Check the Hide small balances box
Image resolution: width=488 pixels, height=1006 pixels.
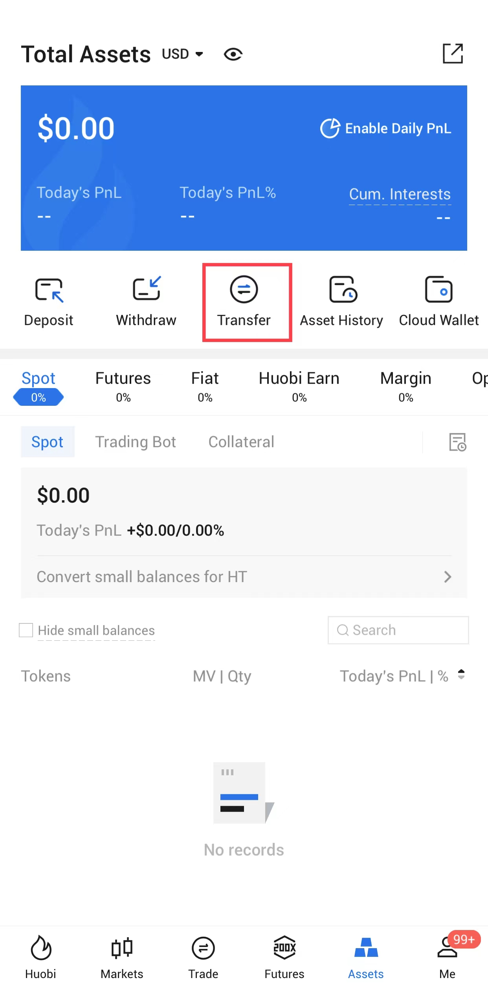[26, 631]
